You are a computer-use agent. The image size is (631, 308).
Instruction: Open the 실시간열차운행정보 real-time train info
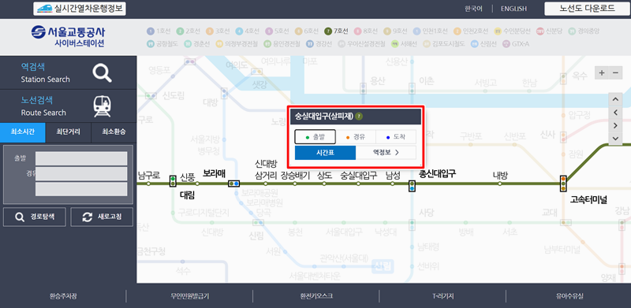click(x=80, y=9)
